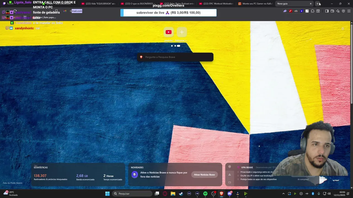Image resolution: width=353 pixels, height=198 pixels.
Task: Click Bluetooth tray icon
Action: 313,194
